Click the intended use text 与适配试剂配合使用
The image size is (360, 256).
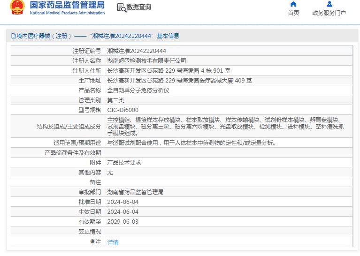coord(191,143)
